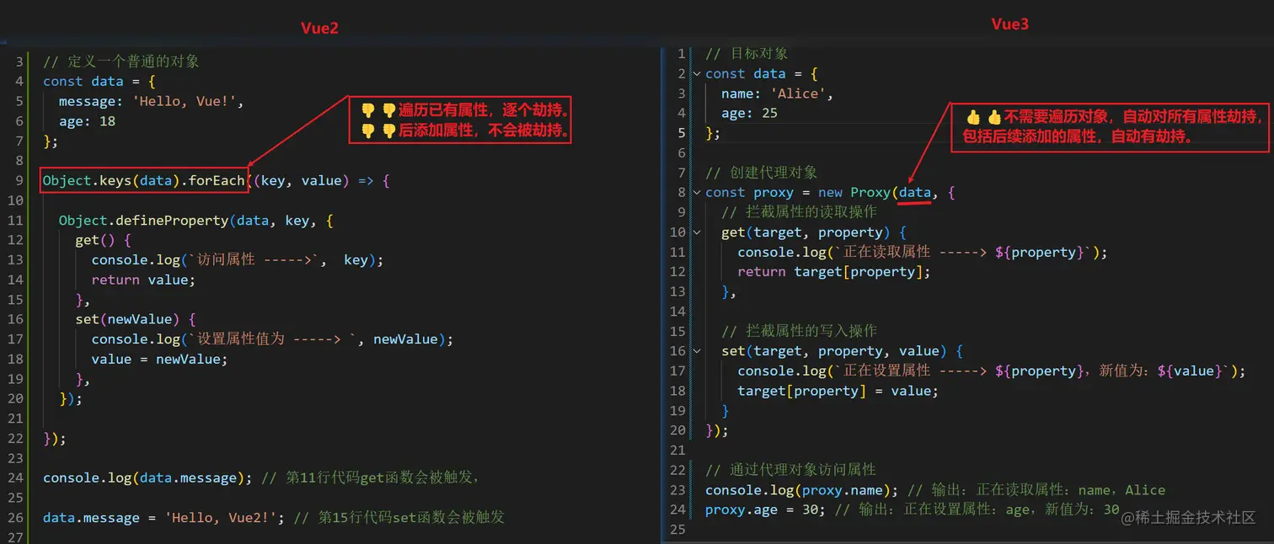The image size is (1274, 544).
Task: Click line number 5 in the Vue3 editor gutter
Action: (x=682, y=133)
